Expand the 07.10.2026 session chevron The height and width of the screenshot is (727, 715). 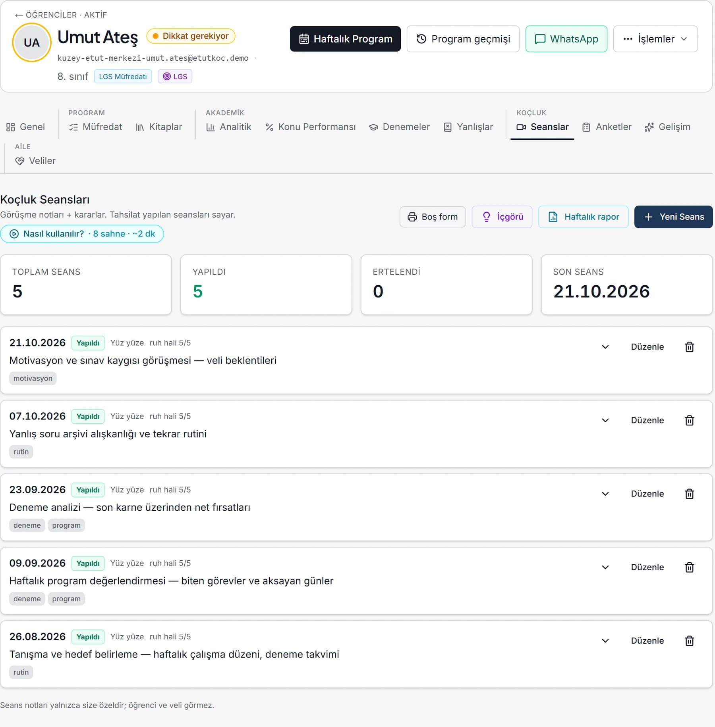(605, 420)
